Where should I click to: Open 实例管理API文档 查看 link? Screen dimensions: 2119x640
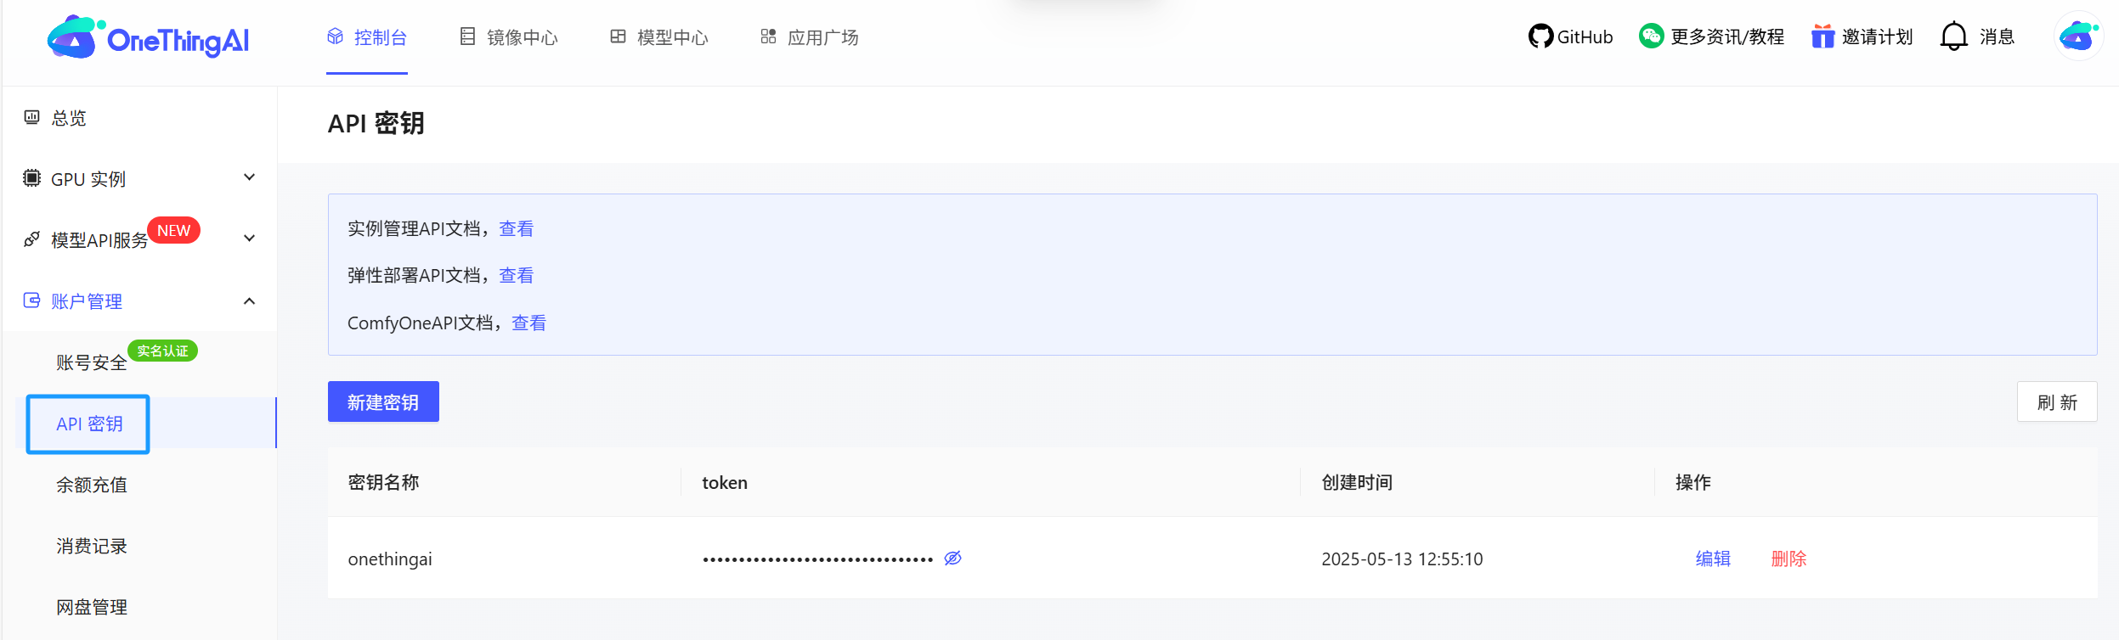(516, 228)
